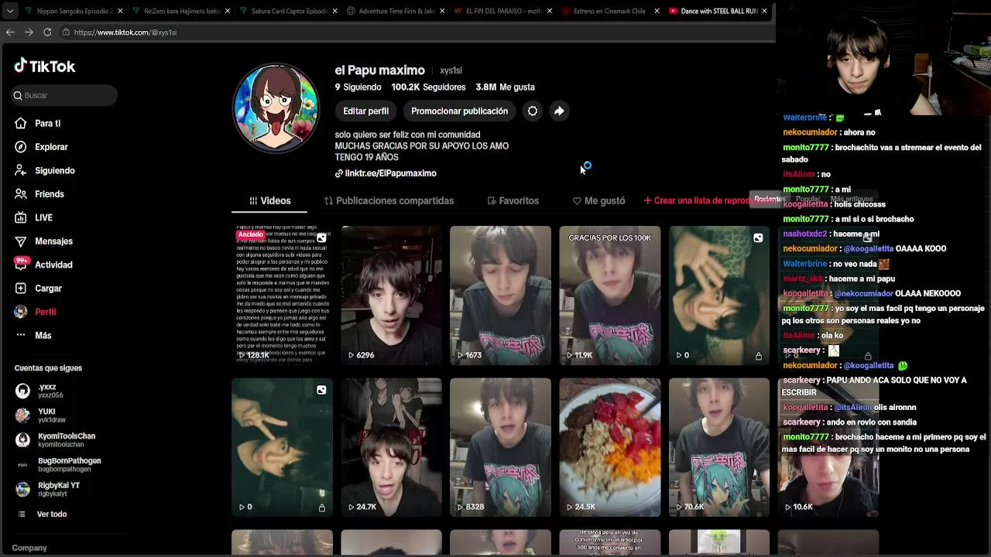This screenshot has width=991, height=557.
Task: Focus the Buscar search field
Action: [64, 95]
